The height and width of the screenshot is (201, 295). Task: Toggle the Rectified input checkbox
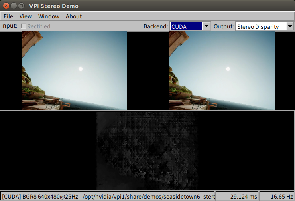24,26
